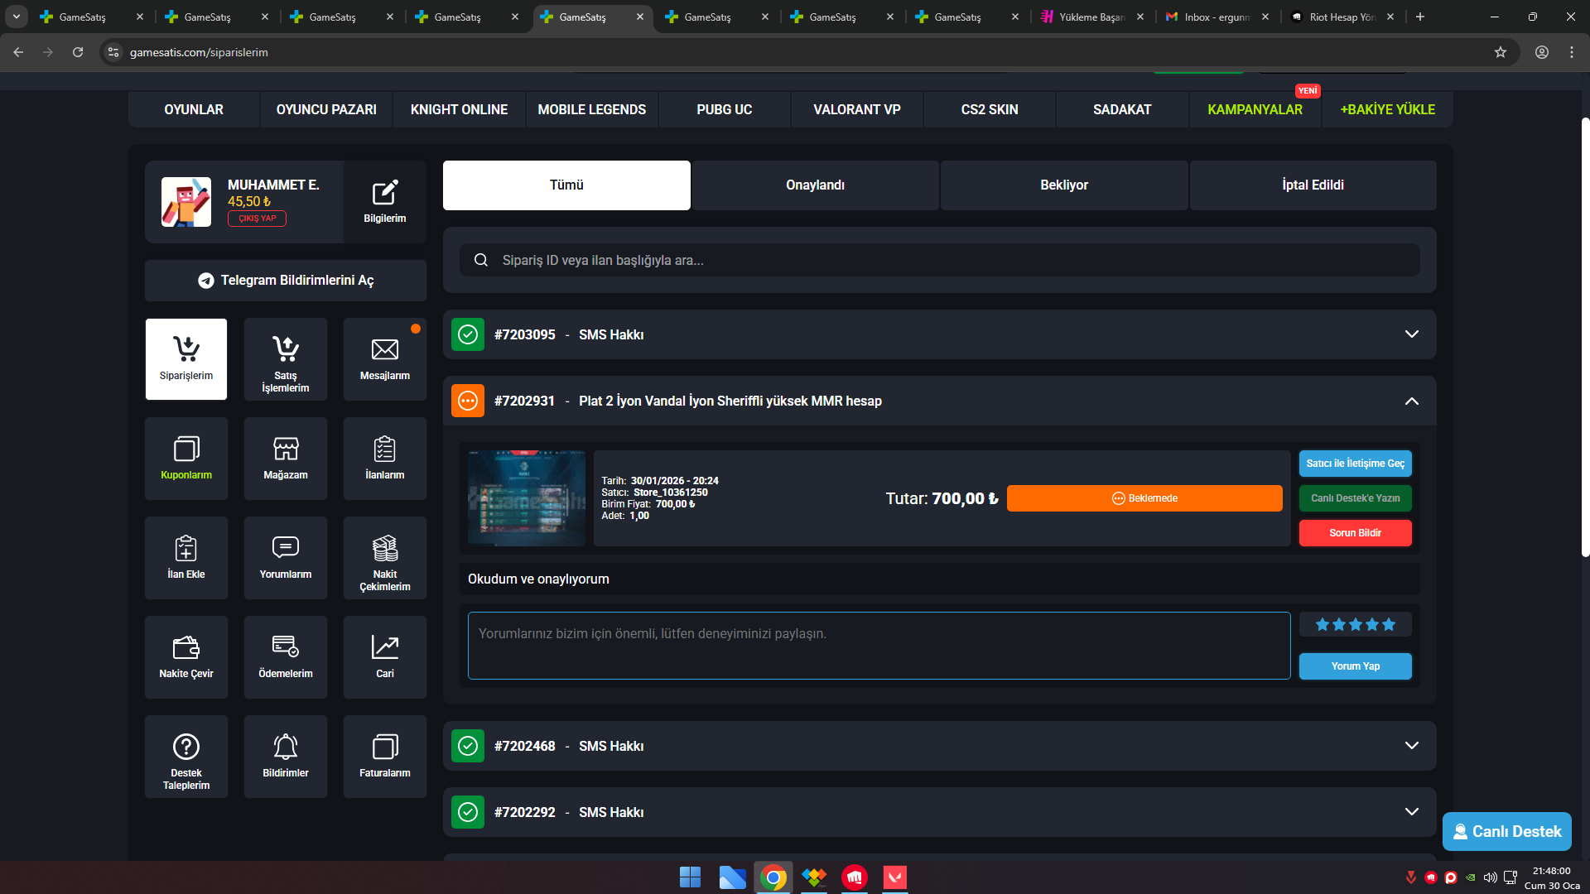The width and height of the screenshot is (1590, 894).
Task: Open the Cari chart tile
Action: pyautogui.click(x=385, y=657)
